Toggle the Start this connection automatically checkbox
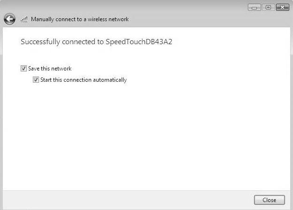Viewport: 293px width, 210px height. point(36,80)
